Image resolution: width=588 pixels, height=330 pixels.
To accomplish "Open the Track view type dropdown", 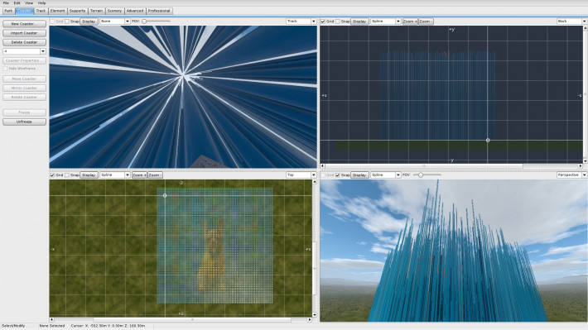I will (301, 22).
